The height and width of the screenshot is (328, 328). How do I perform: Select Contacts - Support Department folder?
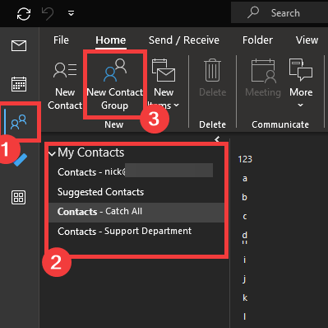136,232
